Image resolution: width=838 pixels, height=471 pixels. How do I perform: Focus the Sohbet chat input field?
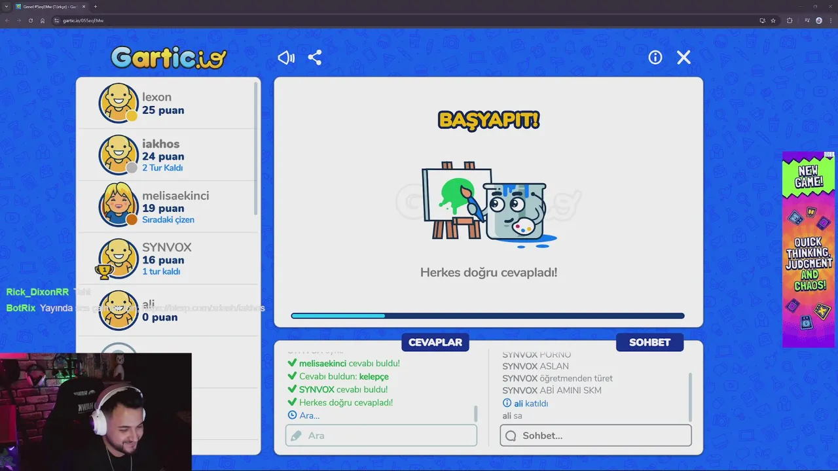(596, 436)
